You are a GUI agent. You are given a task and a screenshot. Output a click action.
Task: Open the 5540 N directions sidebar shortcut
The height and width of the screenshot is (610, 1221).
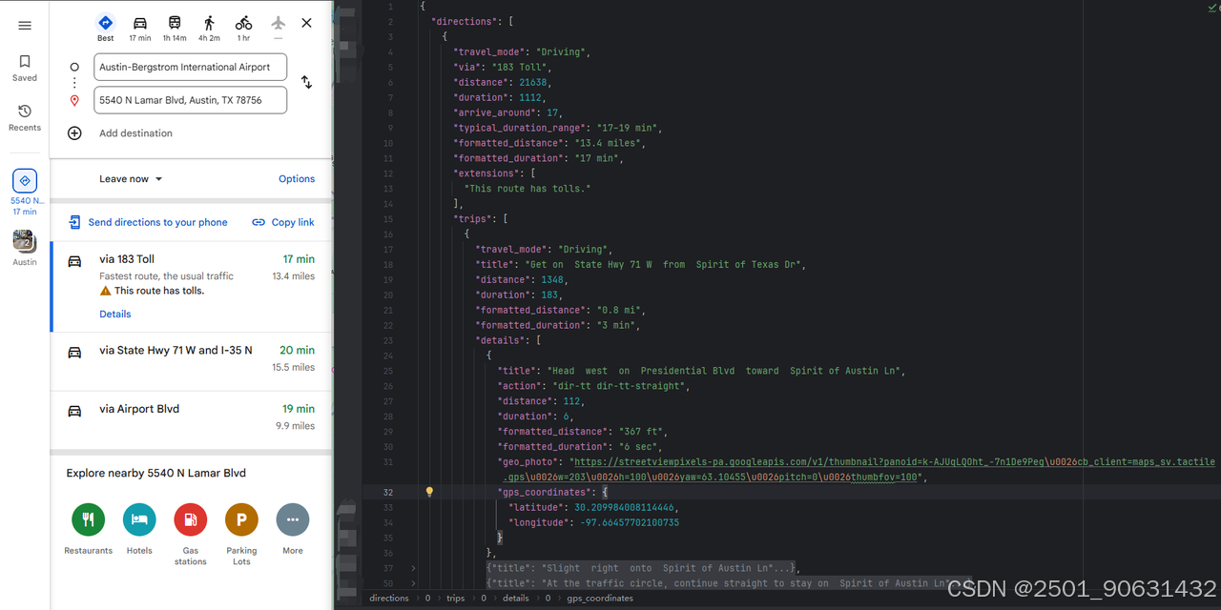[x=25, y=192]
